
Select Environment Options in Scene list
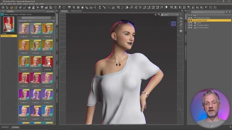pos(202,27)
